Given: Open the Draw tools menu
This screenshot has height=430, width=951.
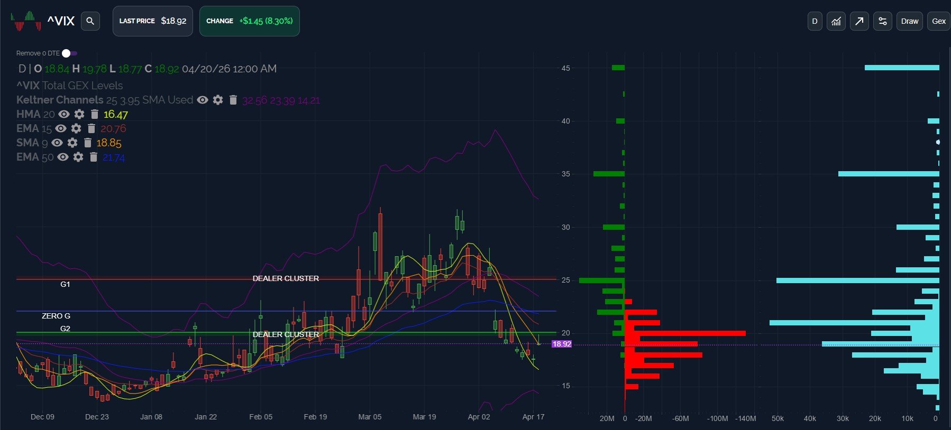Looking at the screenshot, I should [909, 21].
